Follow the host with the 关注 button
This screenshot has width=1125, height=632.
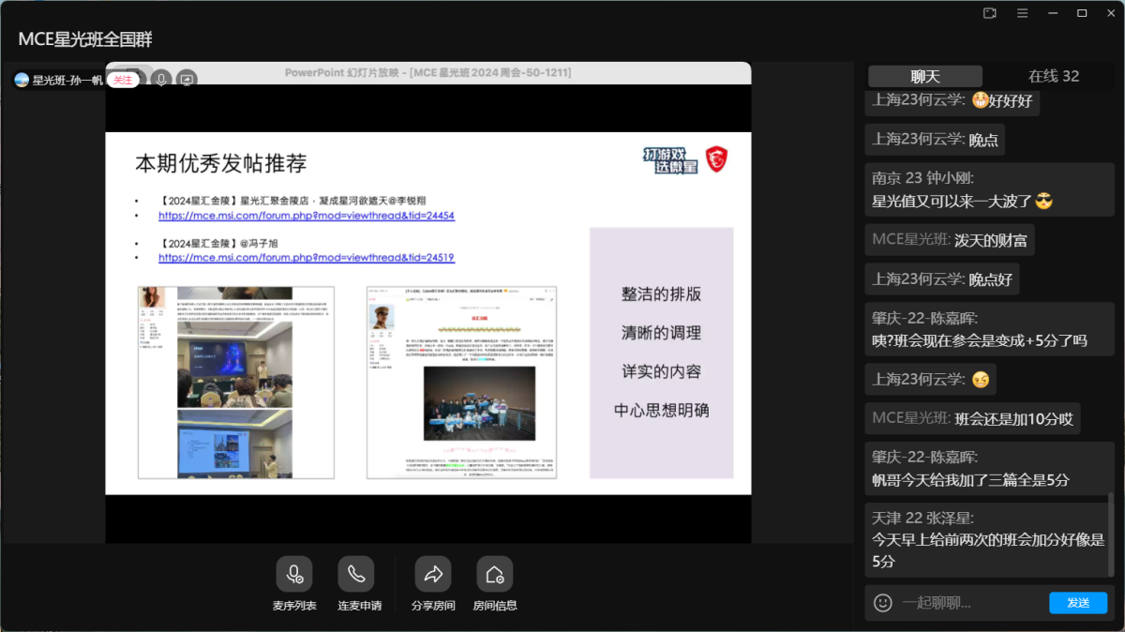tap(123, 80)
